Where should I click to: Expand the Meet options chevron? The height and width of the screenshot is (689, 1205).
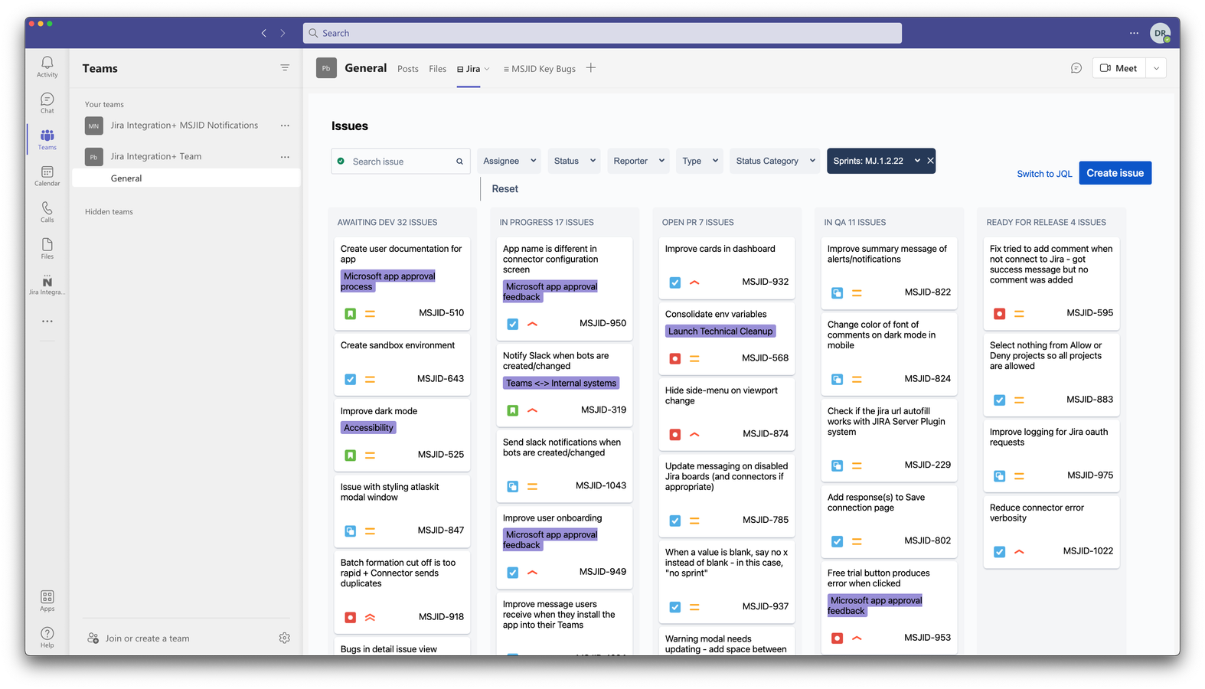(1156, 68)
